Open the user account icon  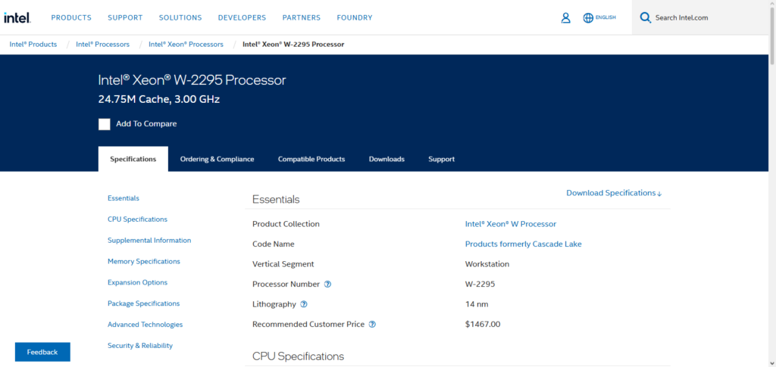[565, 17]
